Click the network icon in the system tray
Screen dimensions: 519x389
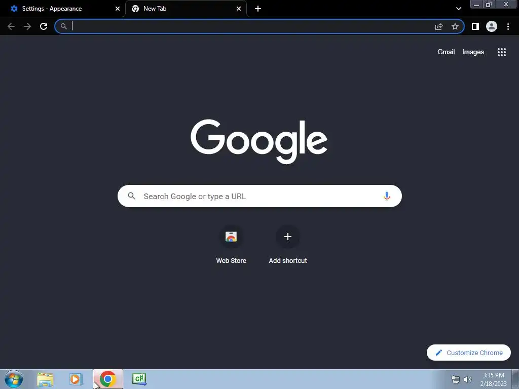(456, 379)
